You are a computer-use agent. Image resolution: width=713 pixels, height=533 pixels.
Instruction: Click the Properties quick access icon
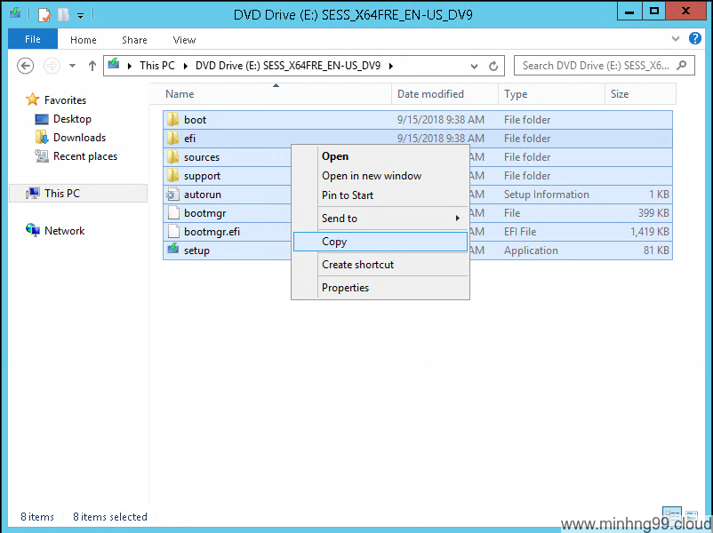[x=44, y=14]
